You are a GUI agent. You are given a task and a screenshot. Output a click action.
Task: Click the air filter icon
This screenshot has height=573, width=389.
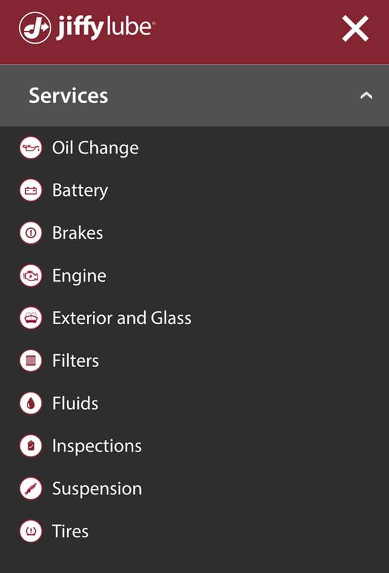pos(30,361)
